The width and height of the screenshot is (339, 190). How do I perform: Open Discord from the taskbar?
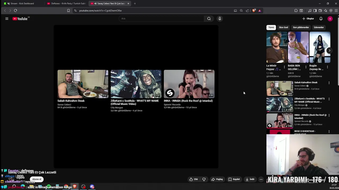click(x=92, y=187)
